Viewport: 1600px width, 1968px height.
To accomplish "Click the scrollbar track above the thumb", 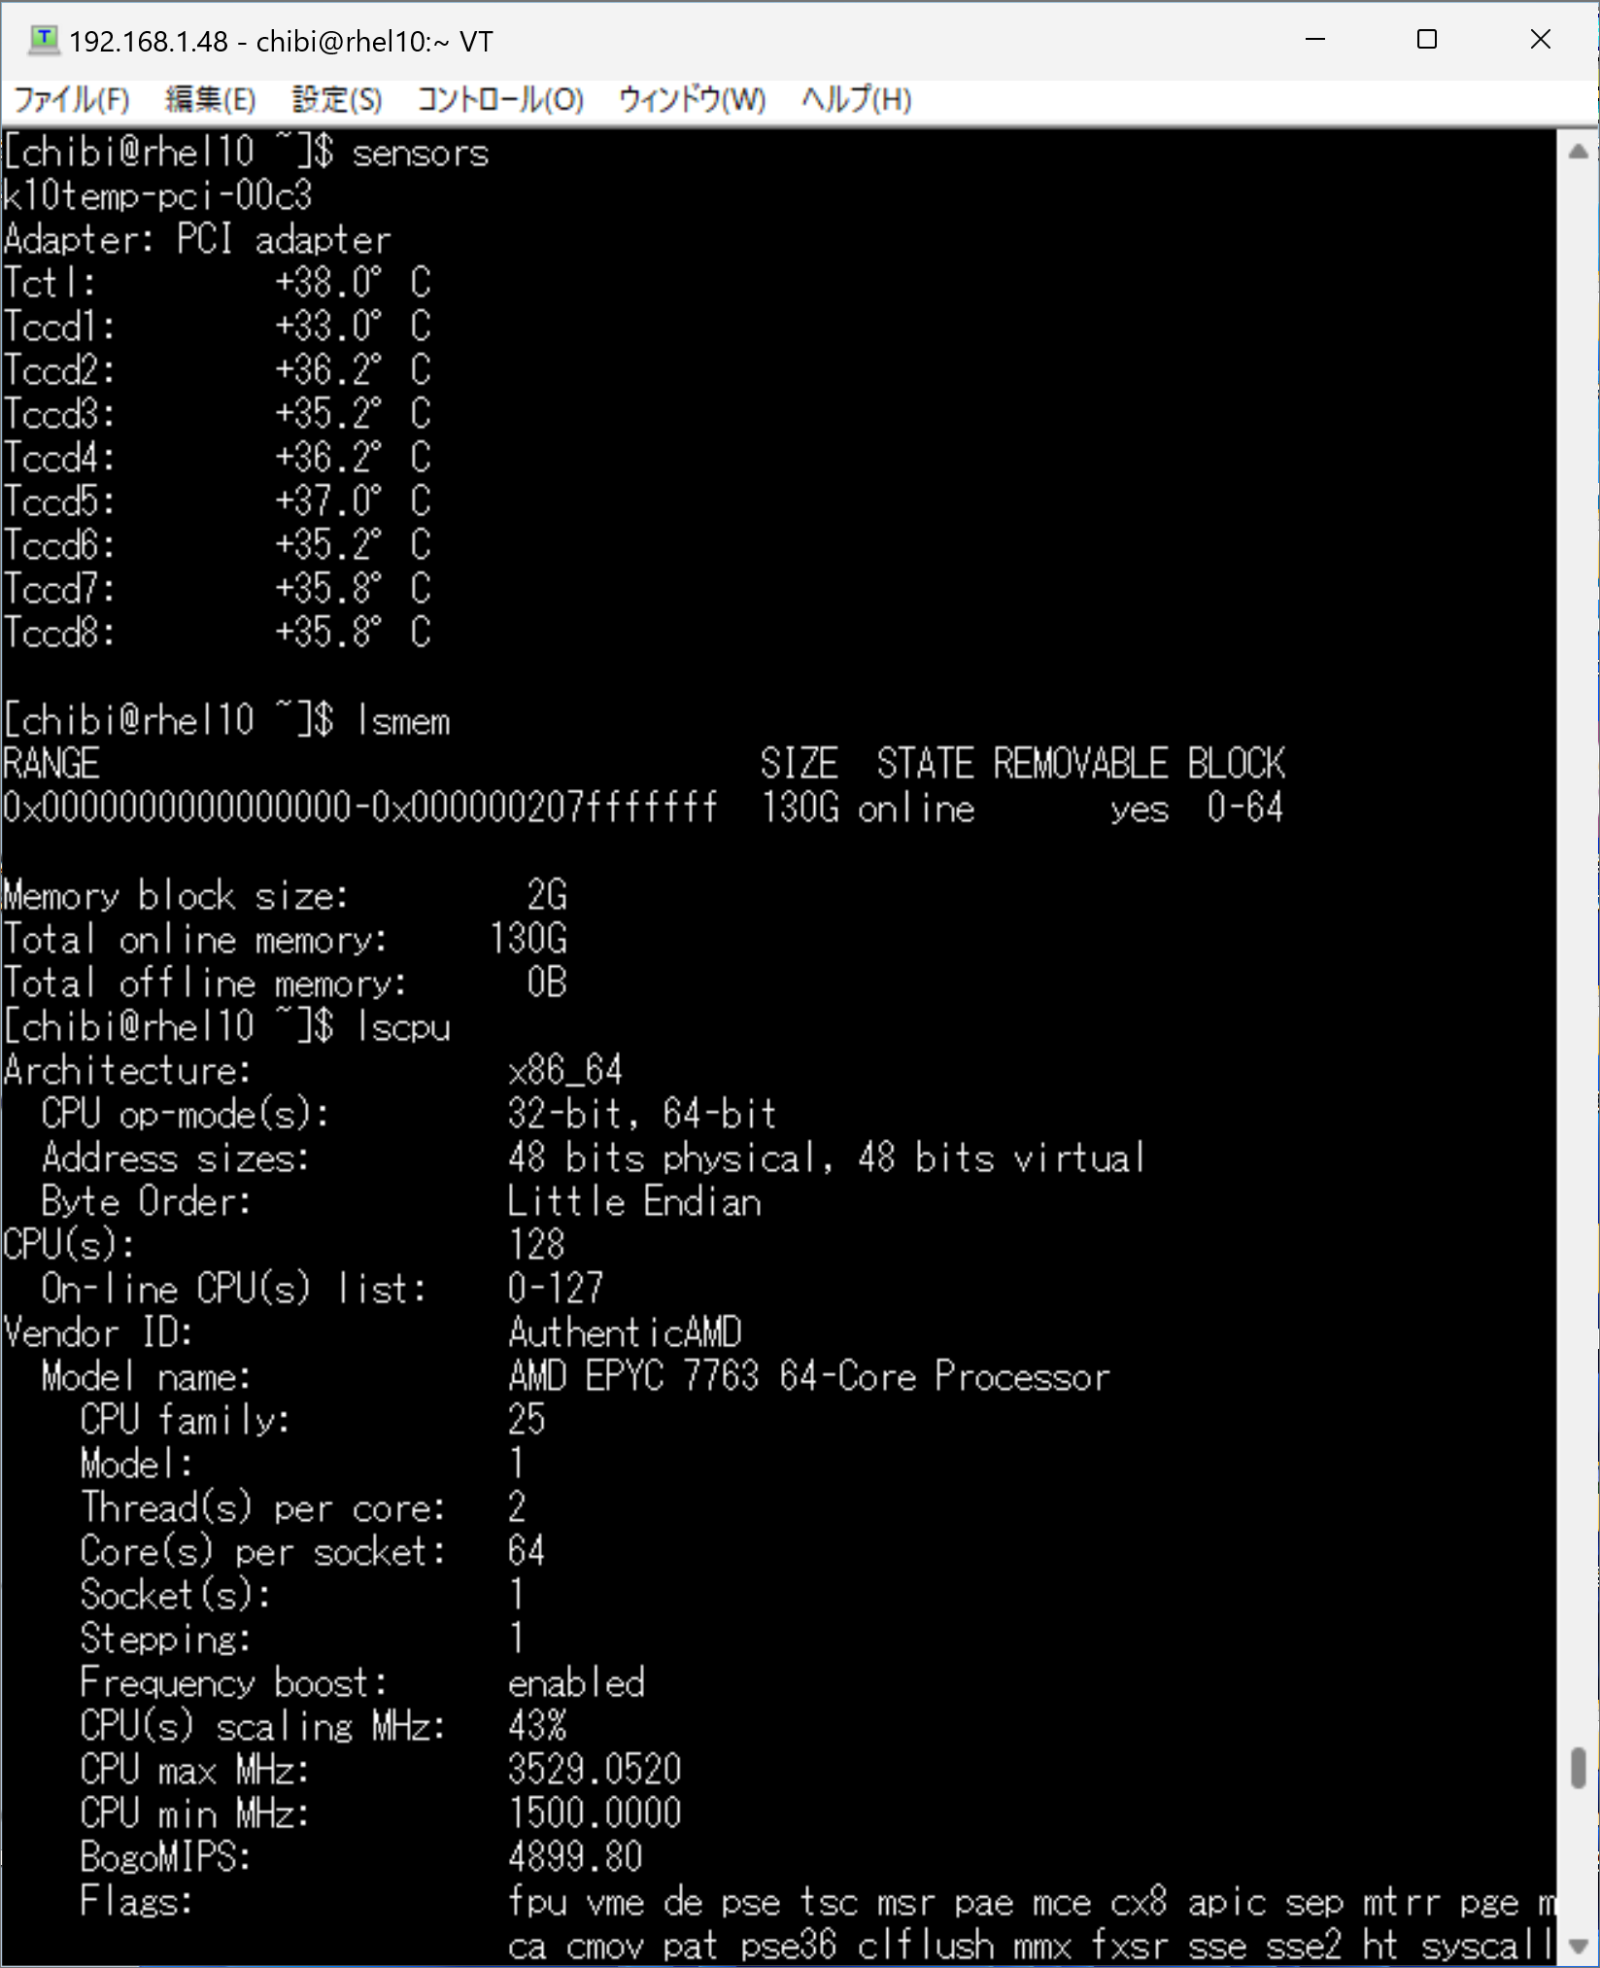I will tap(1579, 952).
